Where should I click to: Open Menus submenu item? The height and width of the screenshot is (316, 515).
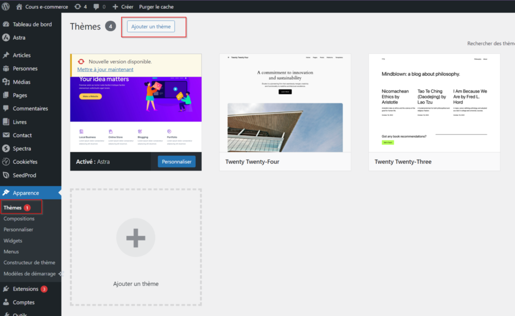click(x=11, y=252)
